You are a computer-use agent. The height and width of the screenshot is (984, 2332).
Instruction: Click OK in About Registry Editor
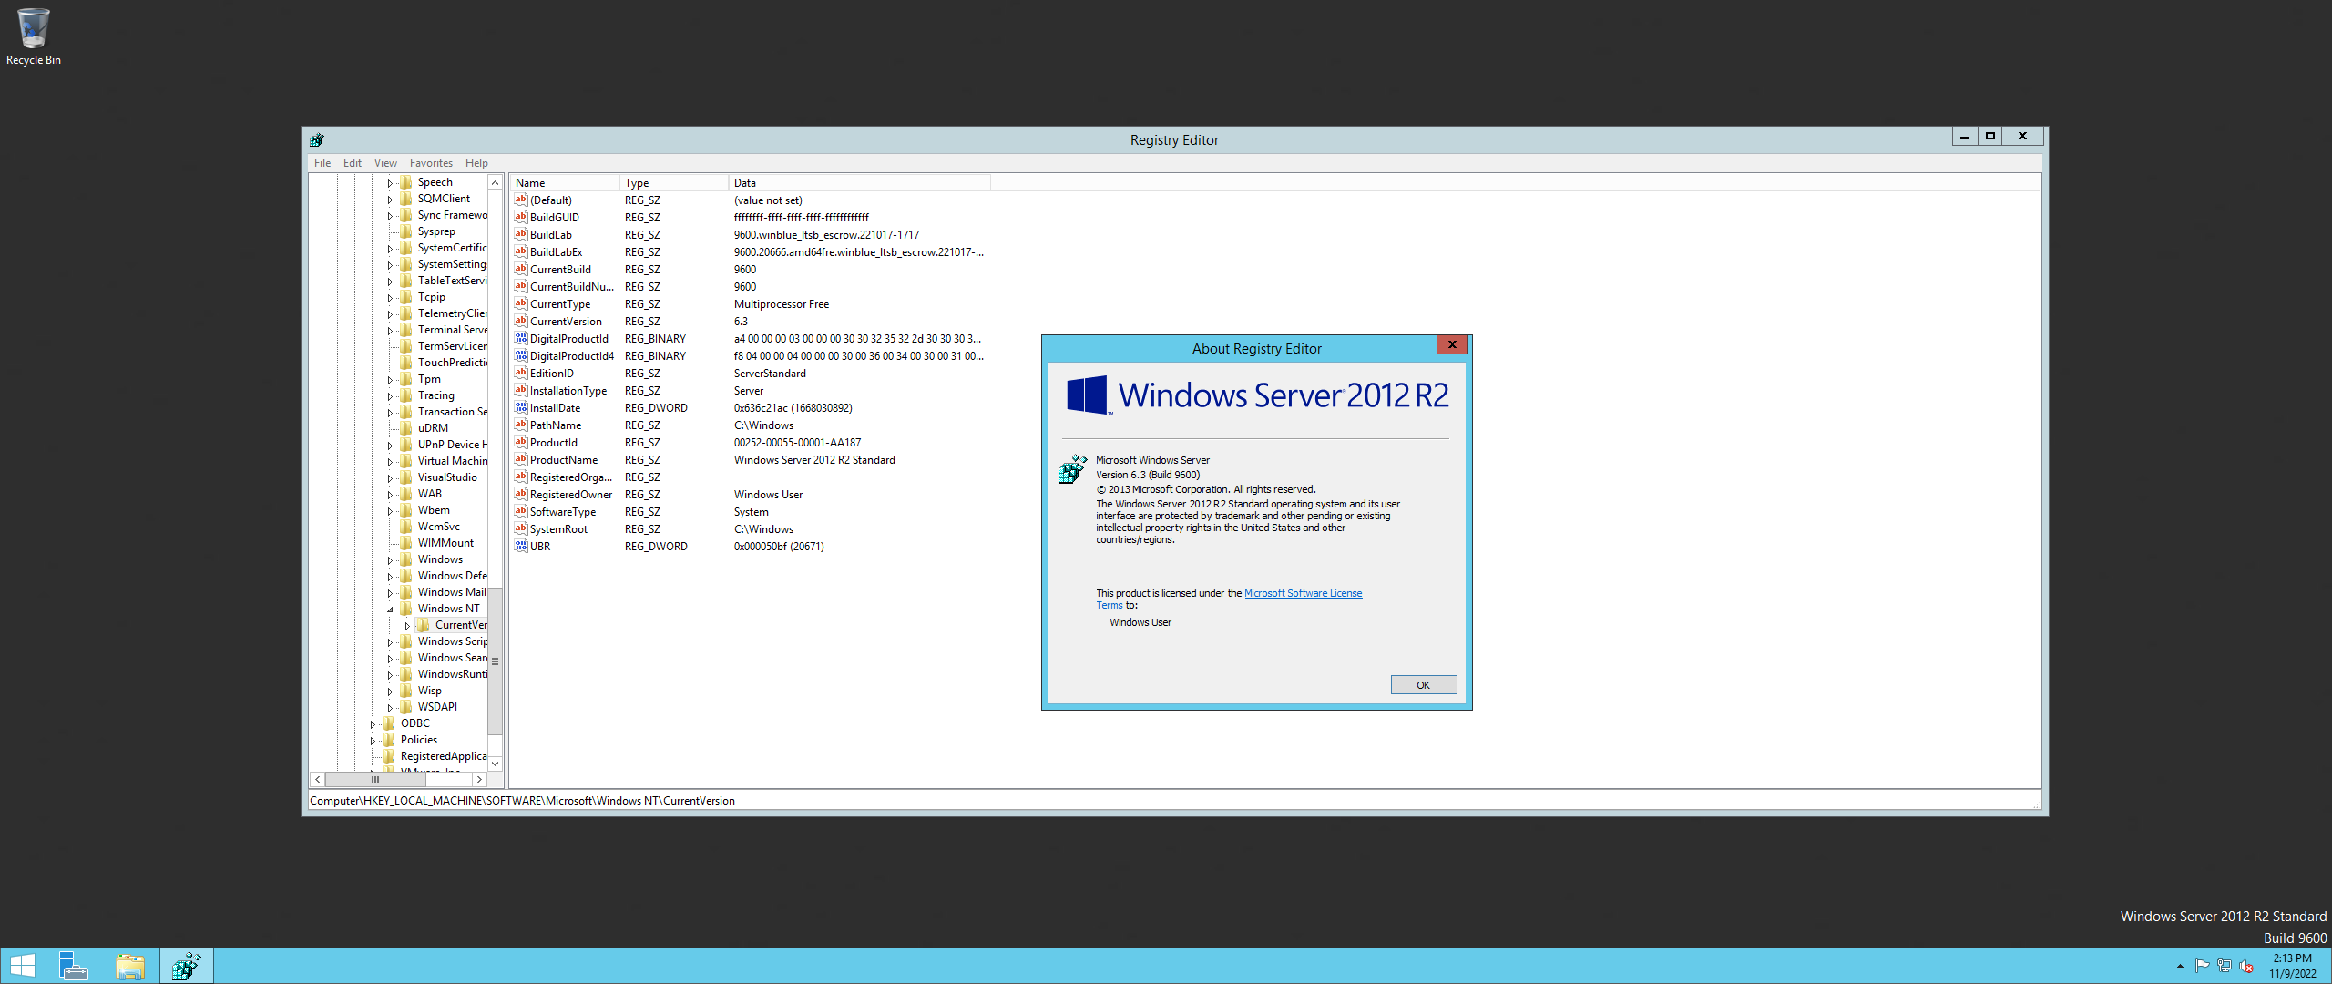coord(1423,685)
